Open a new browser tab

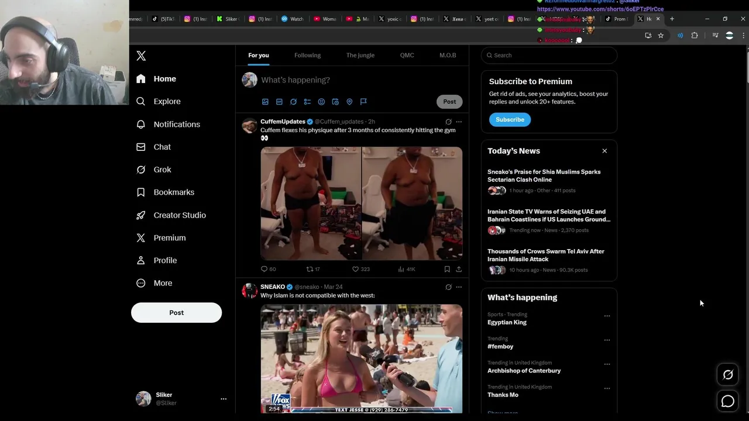pyautogui.click(x=672, y=19)
